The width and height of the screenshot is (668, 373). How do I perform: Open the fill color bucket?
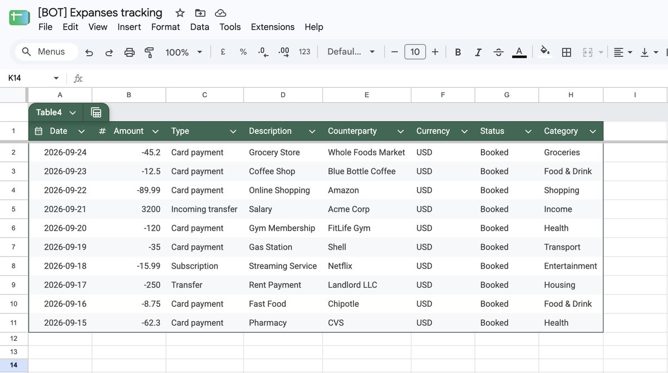click(x=546, y=52)
